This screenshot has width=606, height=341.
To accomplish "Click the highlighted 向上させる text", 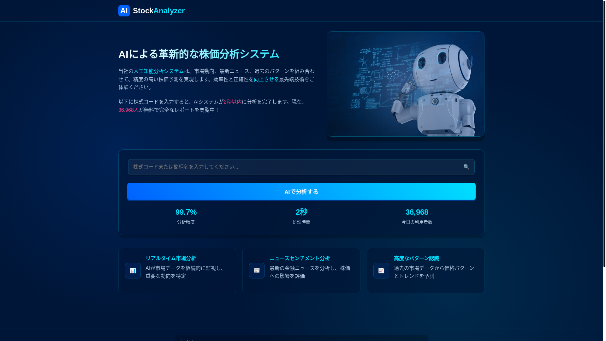I will pyautogui.click(x=266, y=79).
